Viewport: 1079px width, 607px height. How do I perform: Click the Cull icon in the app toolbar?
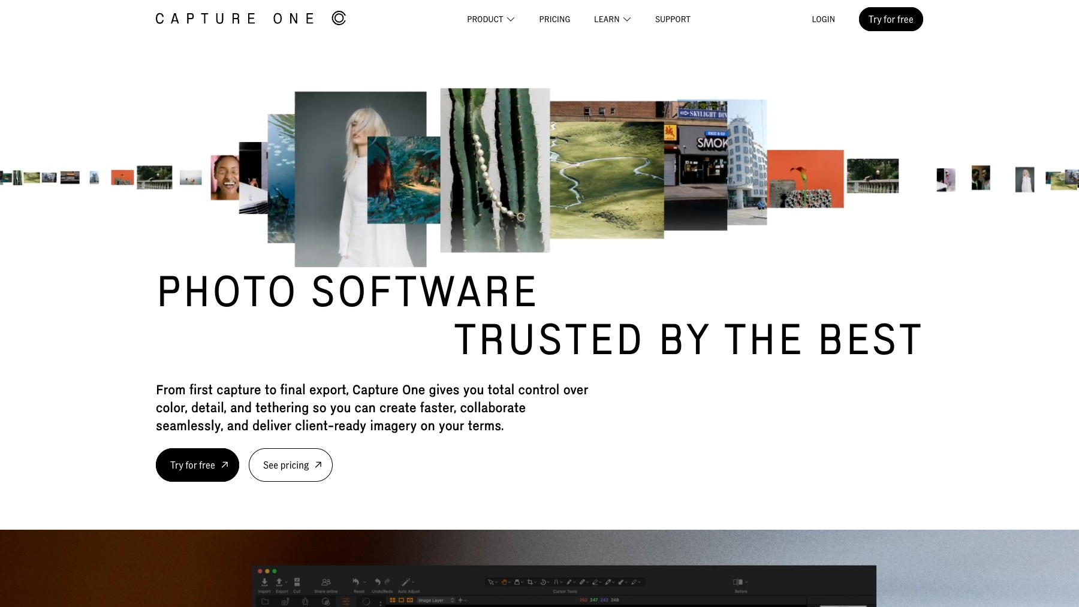click(297, 582)
